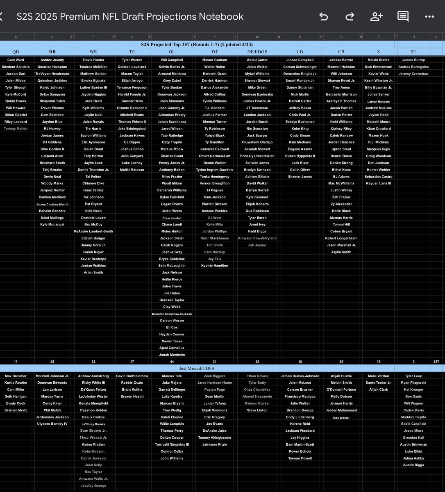
Task: Select the RB position header cell
Action: click(x=52, y=52)
